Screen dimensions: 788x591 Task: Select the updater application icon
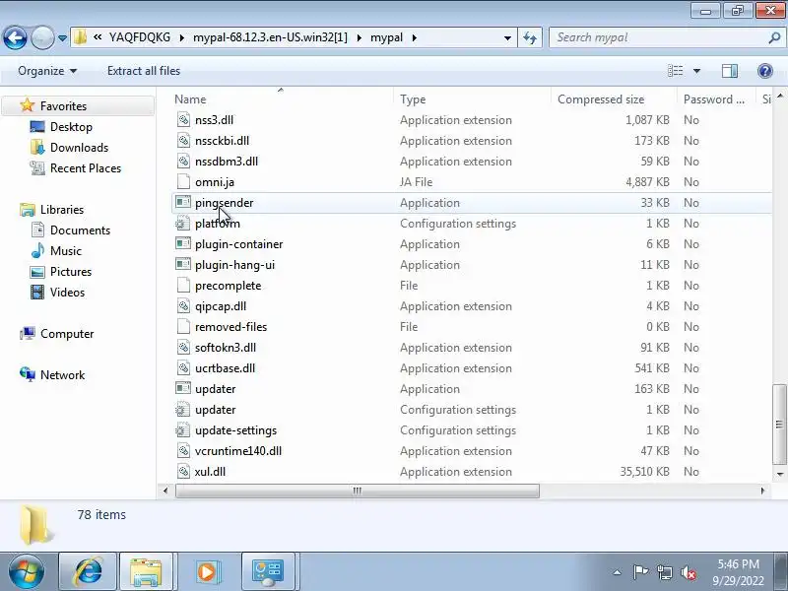(183, 388)
